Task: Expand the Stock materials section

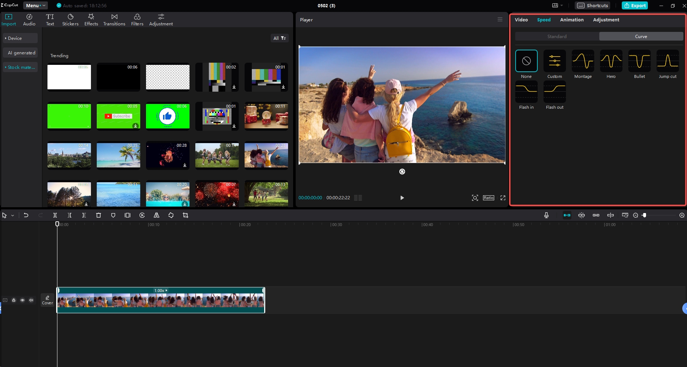Action: point(20,67)
